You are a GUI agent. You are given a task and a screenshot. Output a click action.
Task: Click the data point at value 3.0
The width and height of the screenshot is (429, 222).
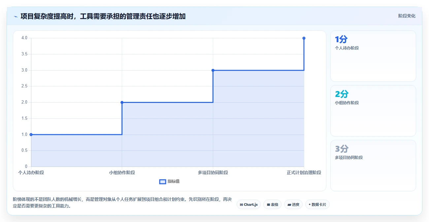(x=213, y=70)
